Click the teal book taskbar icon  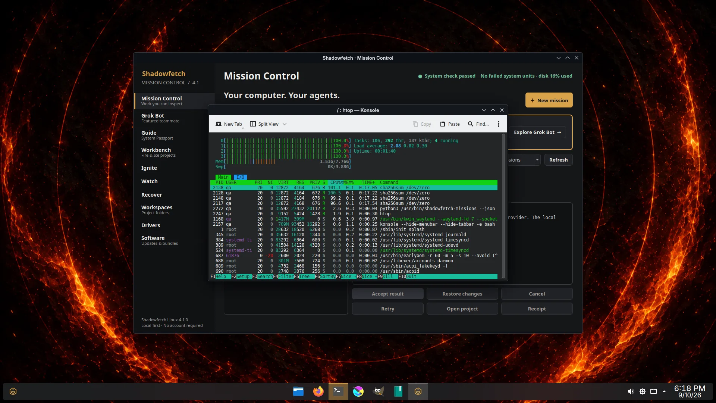(398, 391)
